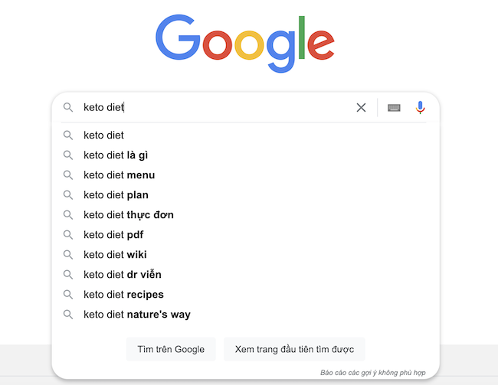Start voice search with microphone icon
498x385 pixels.
(x=420, y=108)
